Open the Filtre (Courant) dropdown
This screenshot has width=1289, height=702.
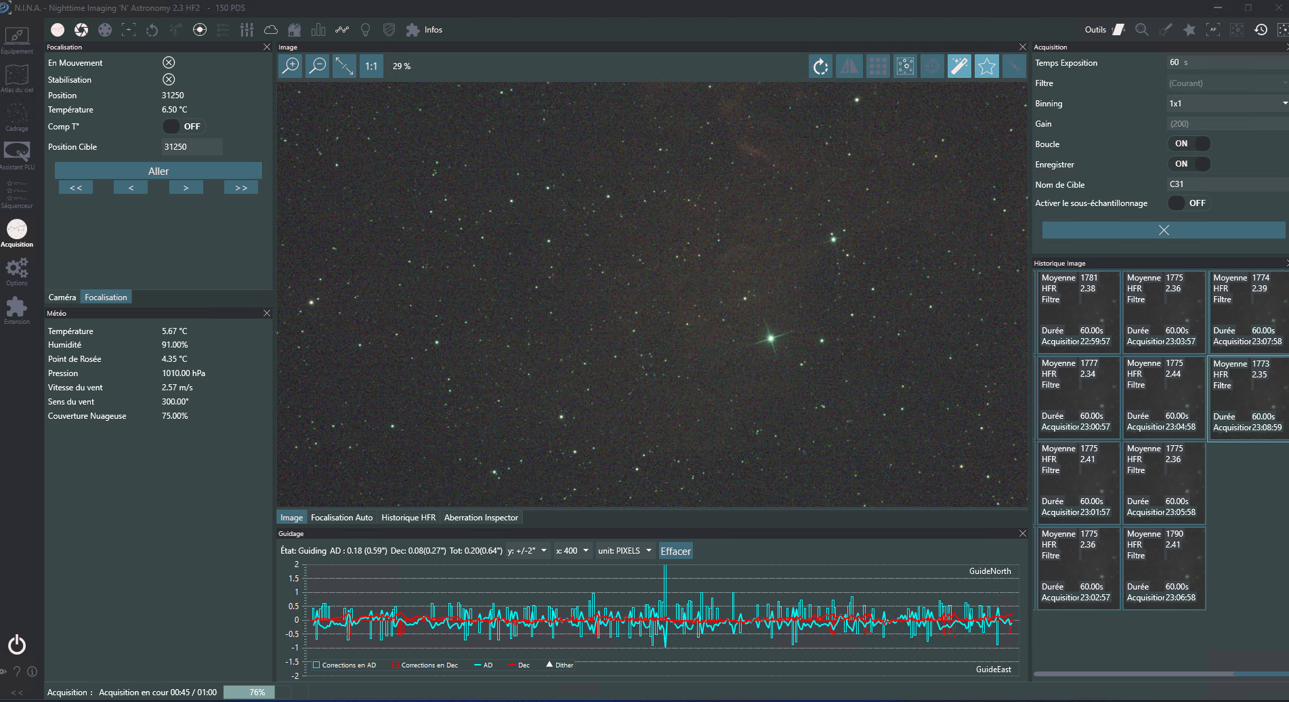point(1227,83)
